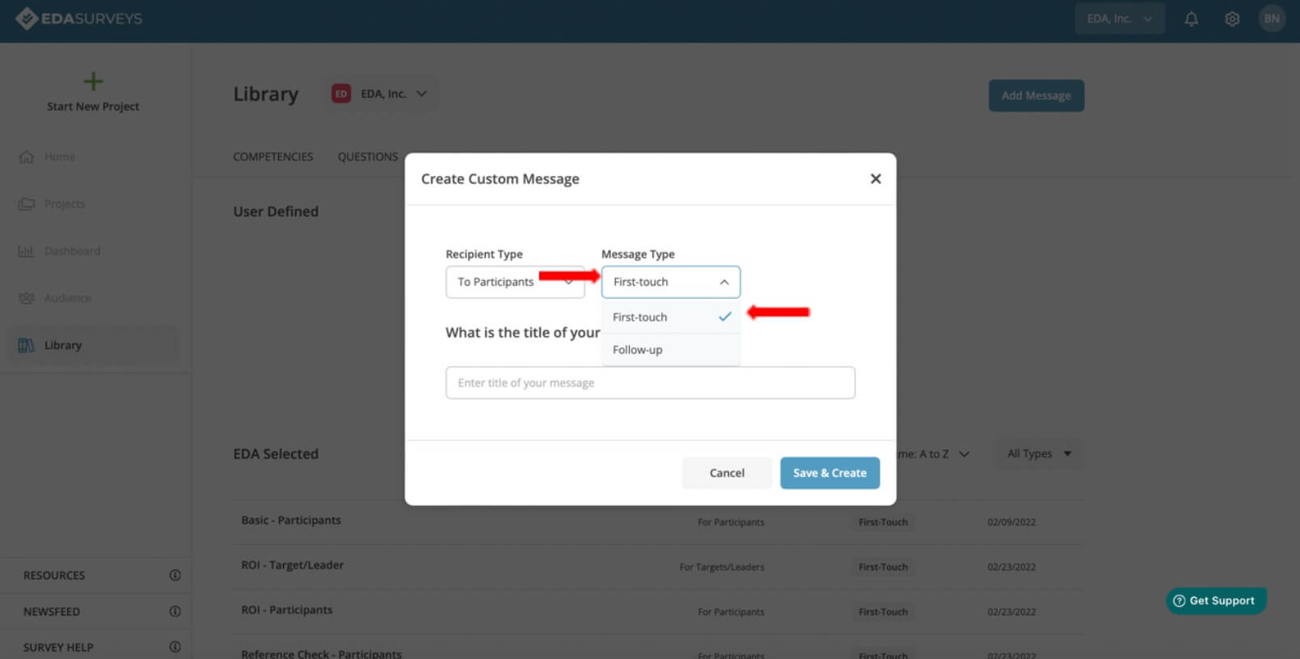
Task: Click Start New Project label
Action: [x=93, y=107]
